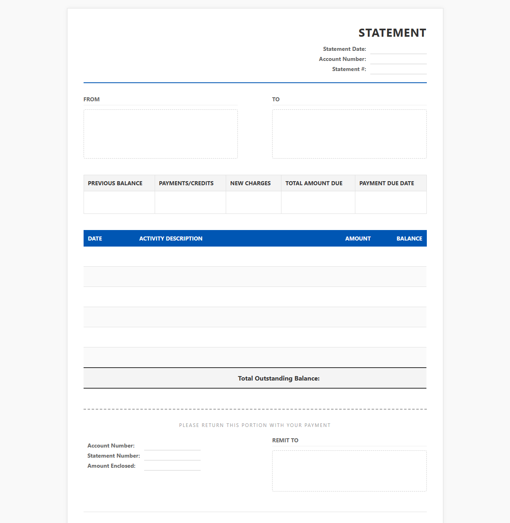Click the TO address box
Image resolution: width=510 pixels, height=523 pixels.
tap(349, 134)
